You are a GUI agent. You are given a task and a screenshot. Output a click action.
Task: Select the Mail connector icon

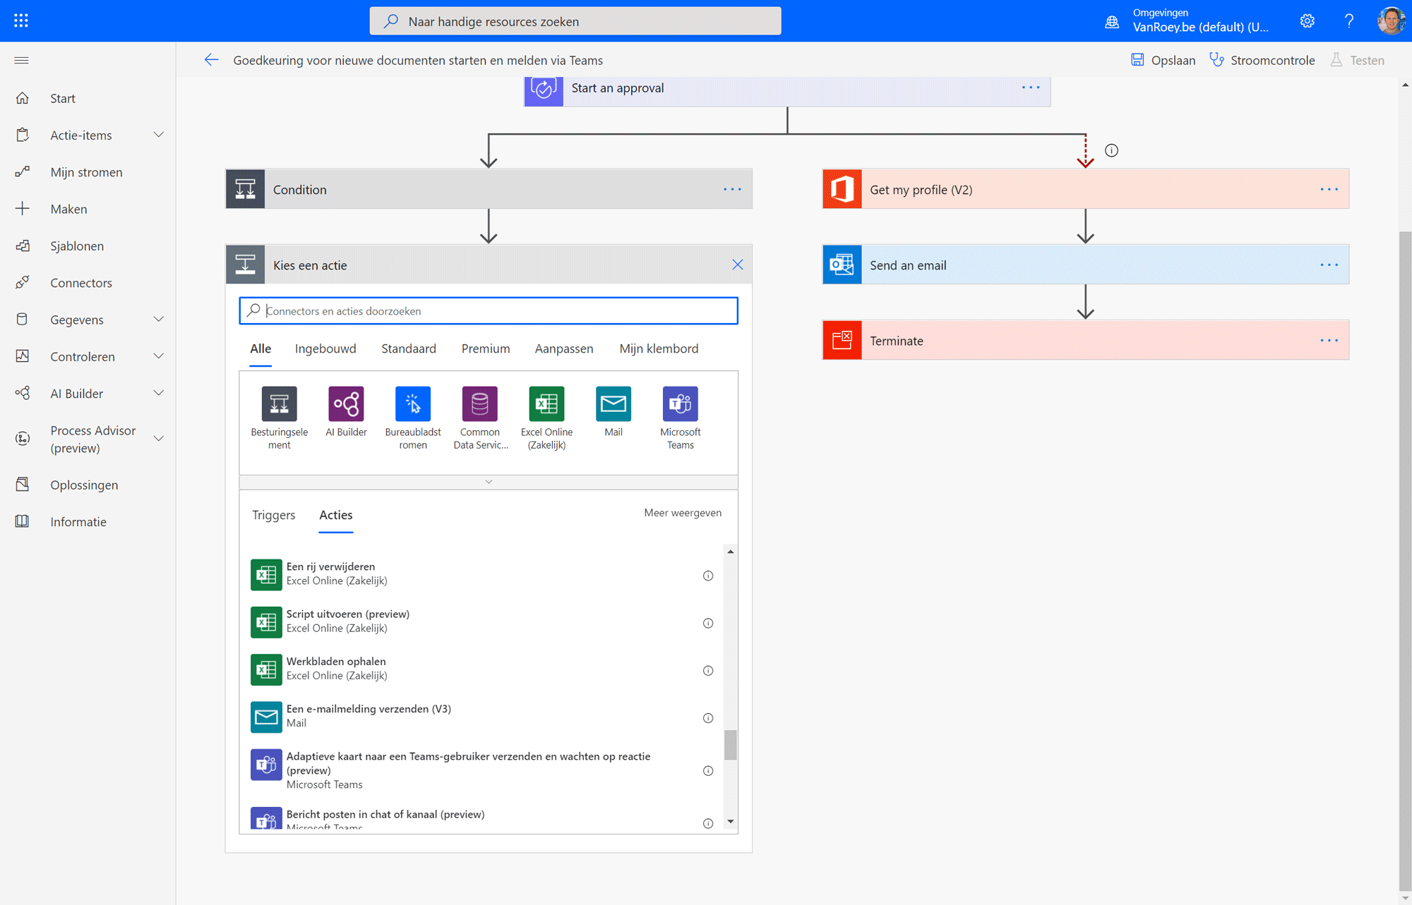click(x=614, y=403)
